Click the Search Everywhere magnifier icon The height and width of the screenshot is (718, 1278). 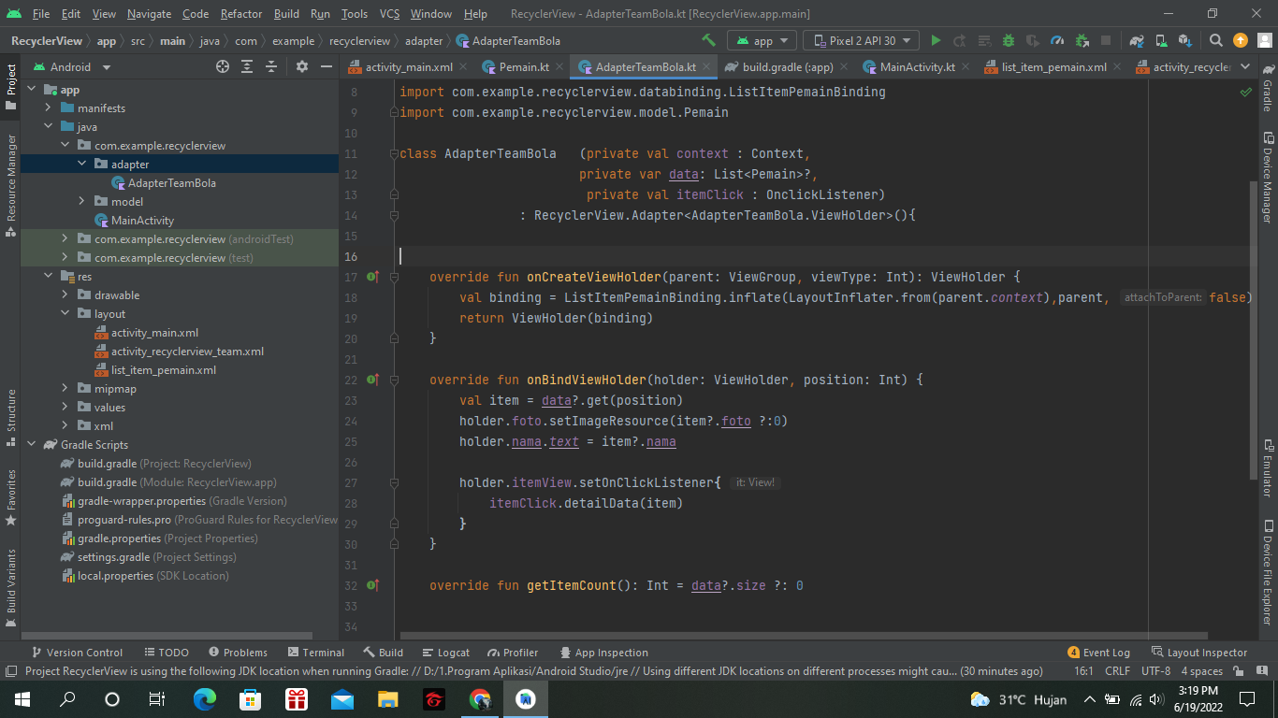(x=1216, y=40)
